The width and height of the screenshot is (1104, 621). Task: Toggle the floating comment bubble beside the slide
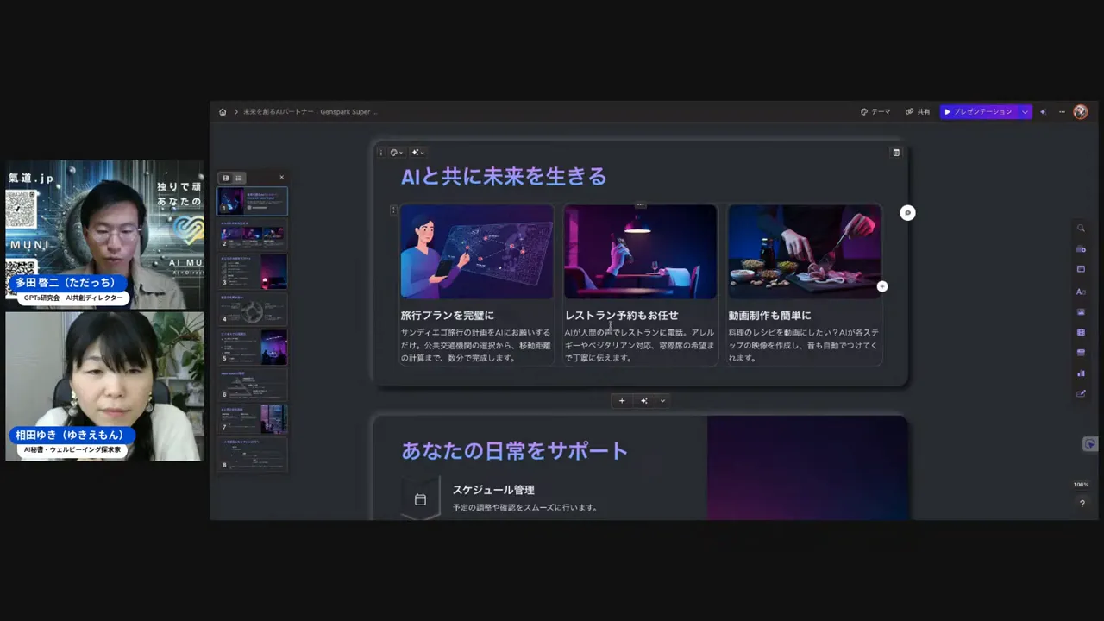[907, 212]
